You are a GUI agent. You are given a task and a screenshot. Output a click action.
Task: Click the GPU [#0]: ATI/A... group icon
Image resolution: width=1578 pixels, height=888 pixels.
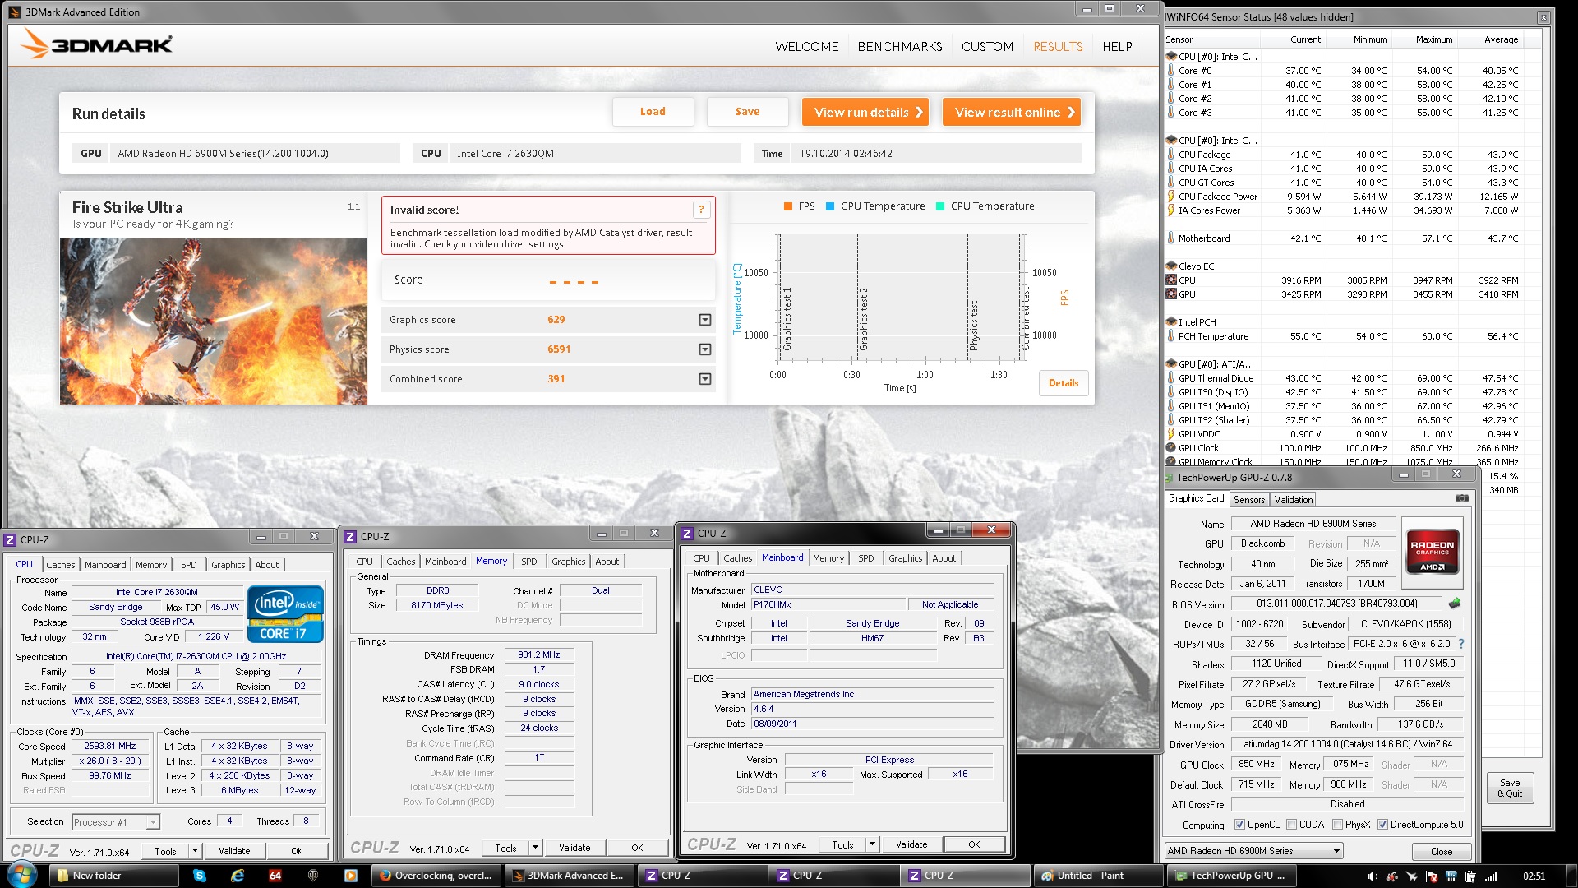tap(1171, 364)
